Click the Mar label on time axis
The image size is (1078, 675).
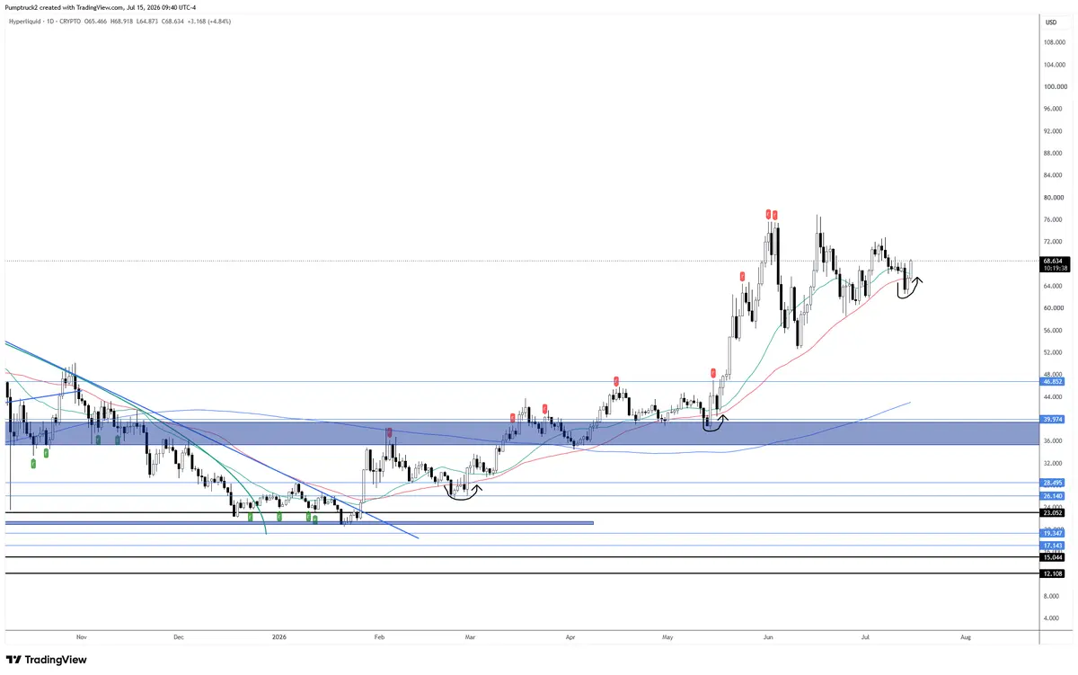tap(470, 637)
